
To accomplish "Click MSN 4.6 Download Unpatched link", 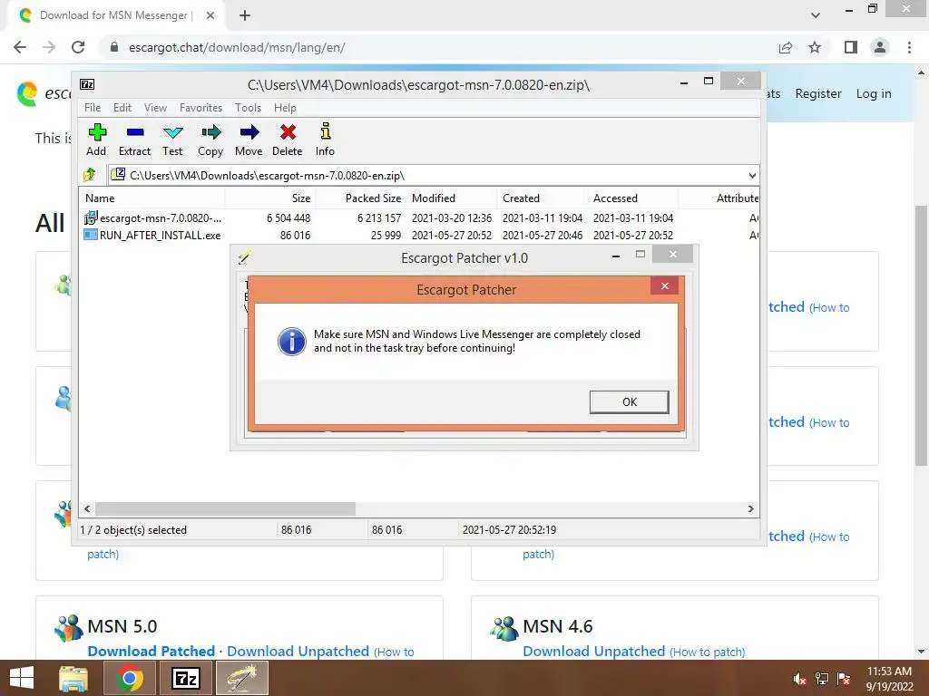I will click(x=593, y=651).
